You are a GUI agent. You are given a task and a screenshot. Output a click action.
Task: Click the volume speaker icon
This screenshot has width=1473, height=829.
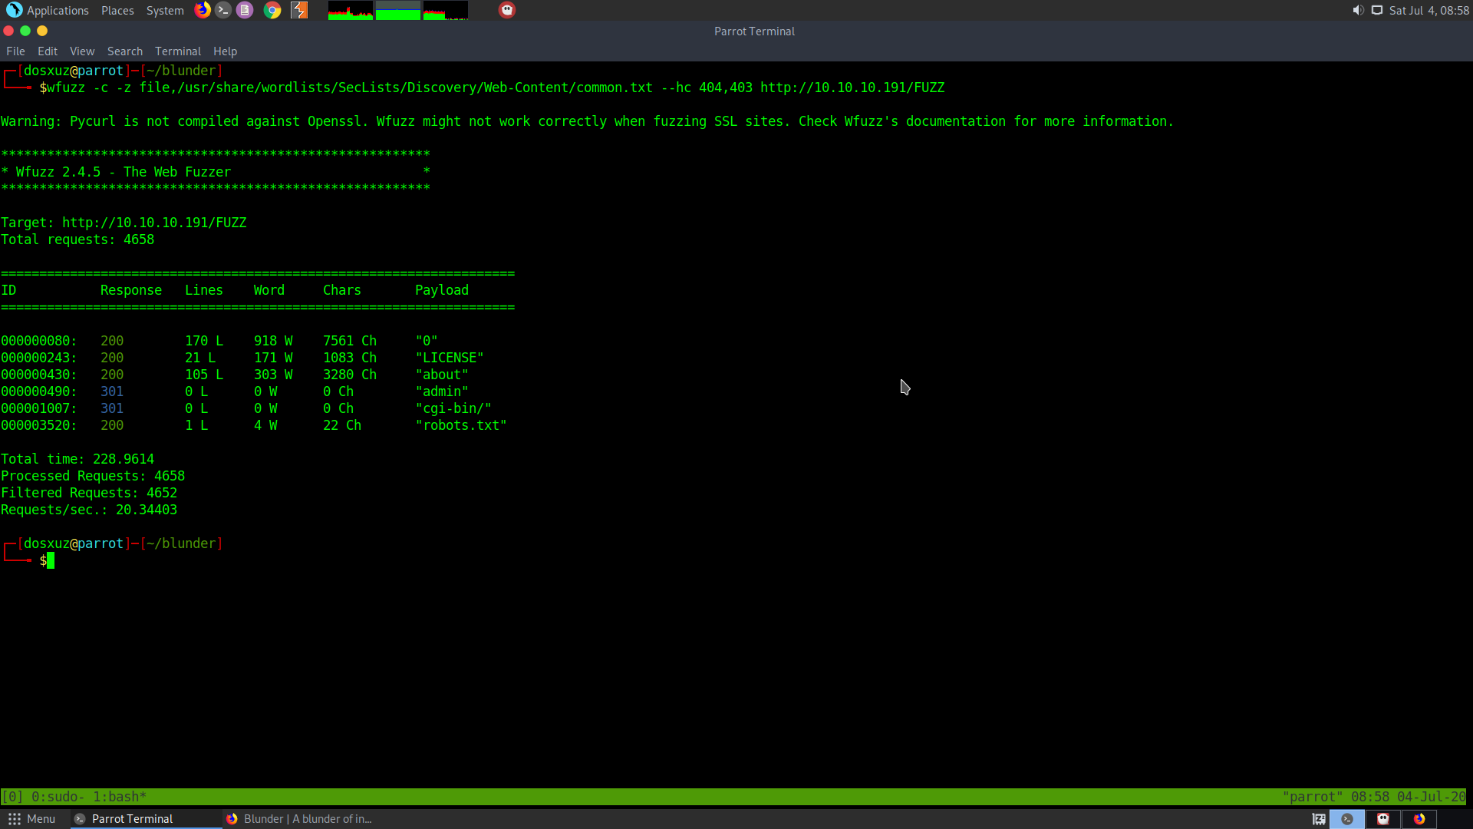coord(1358,10)
